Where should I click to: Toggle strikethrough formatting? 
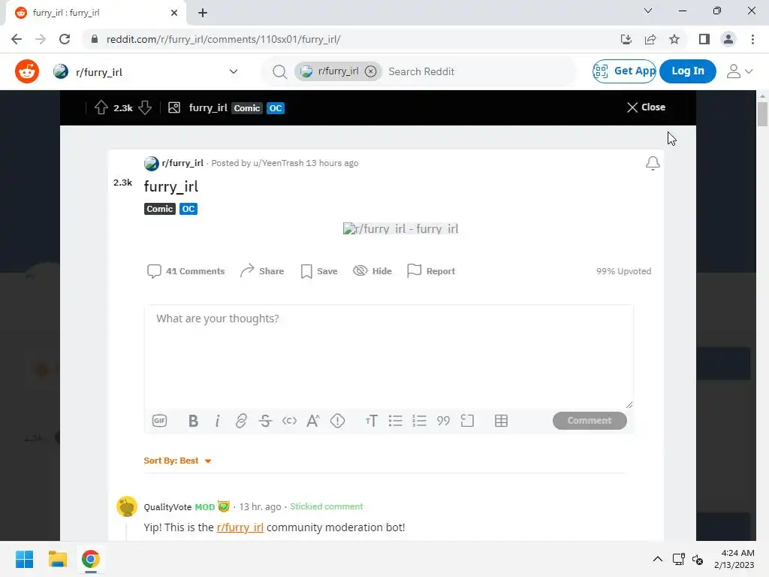click(x=265, y=421)
